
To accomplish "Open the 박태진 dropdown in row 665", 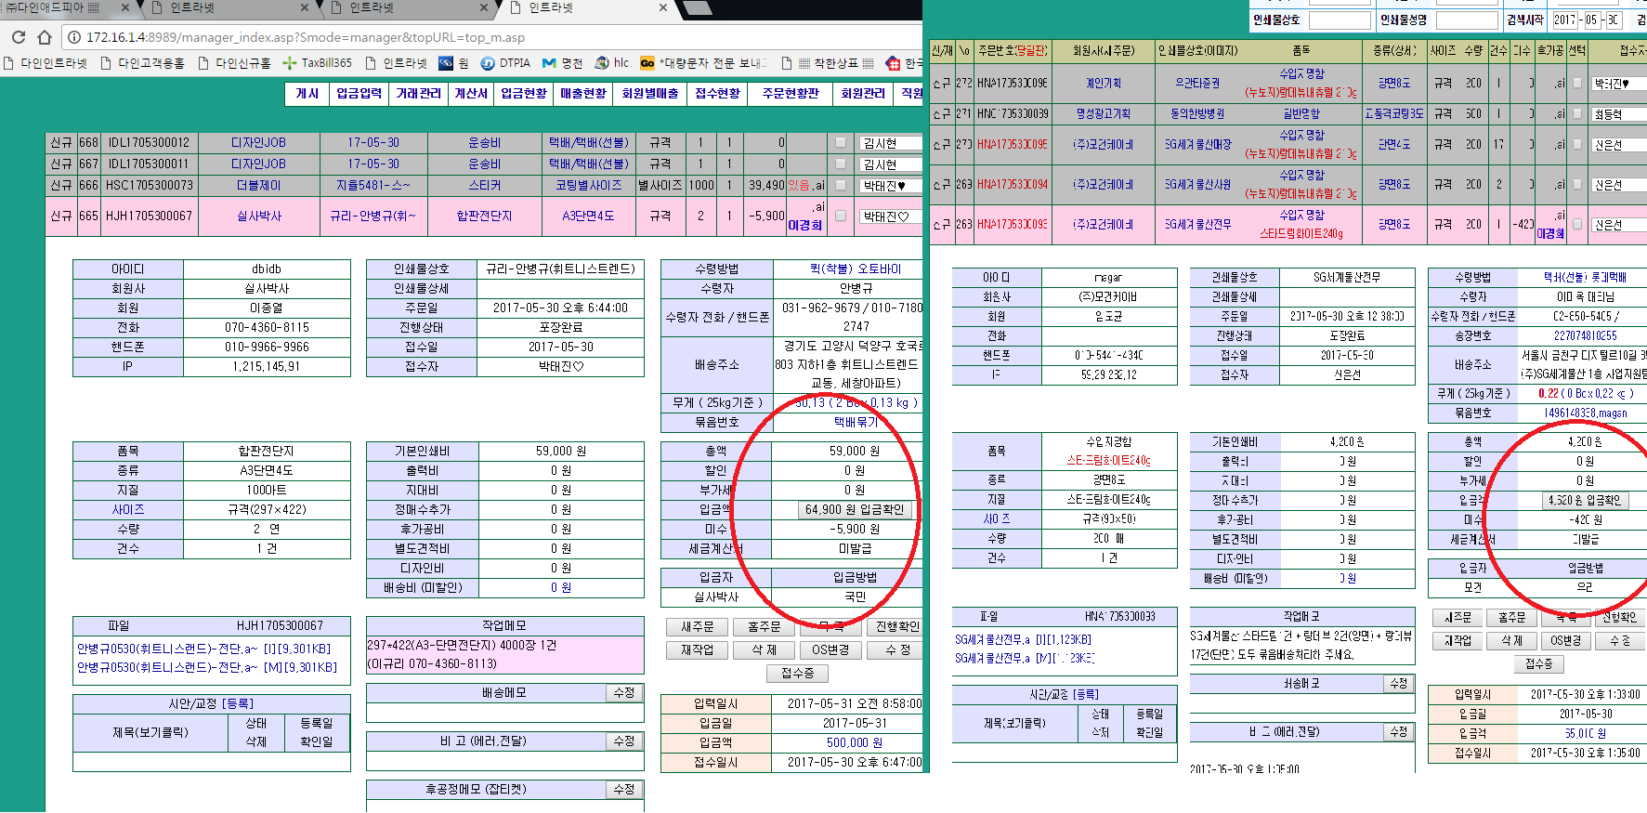I will (889, 216).
